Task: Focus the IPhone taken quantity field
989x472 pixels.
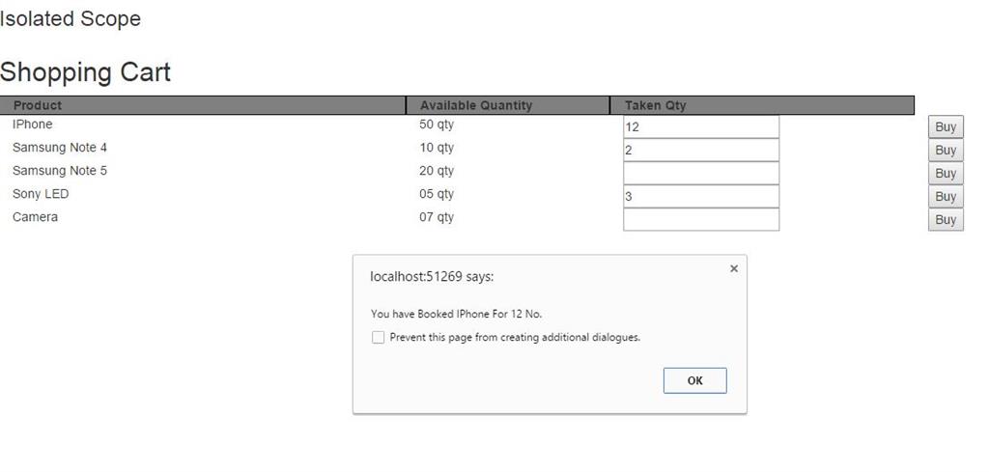Action: pos(700,127)
